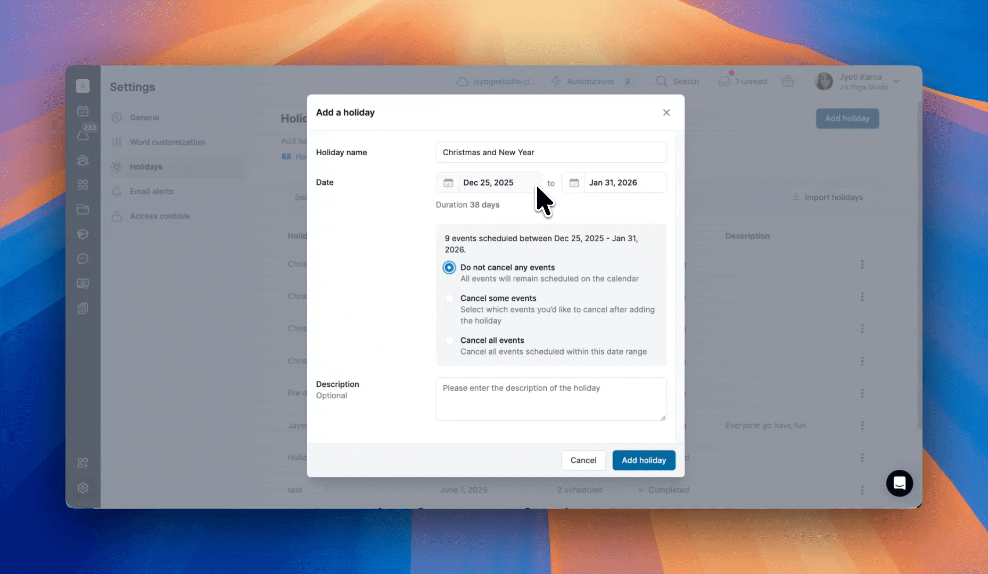The image size is (988, 574).
Task: Click the holiday description text area
Action: [x=550, y=399]
